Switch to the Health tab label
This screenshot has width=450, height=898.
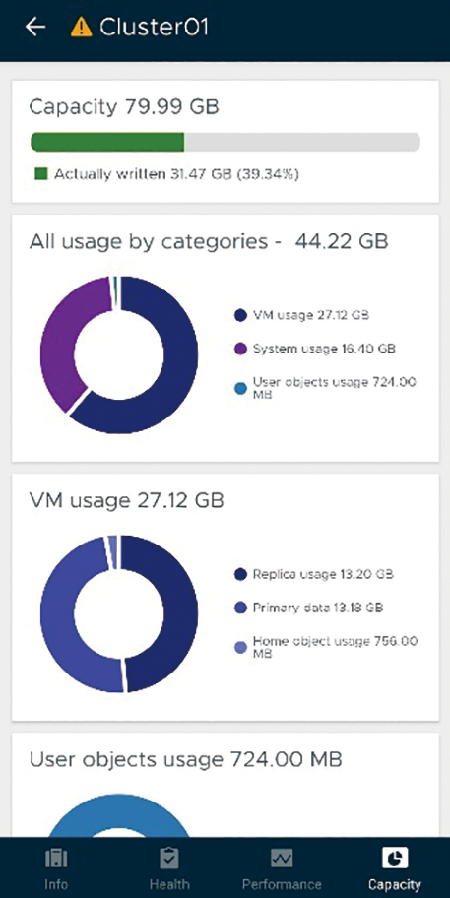[169, 884]
